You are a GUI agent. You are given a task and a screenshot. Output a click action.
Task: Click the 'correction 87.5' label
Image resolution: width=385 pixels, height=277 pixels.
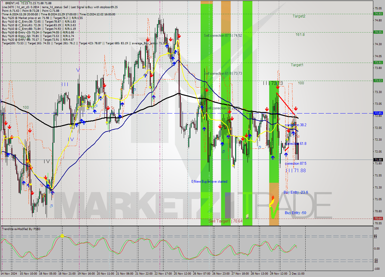coord(296,163)
